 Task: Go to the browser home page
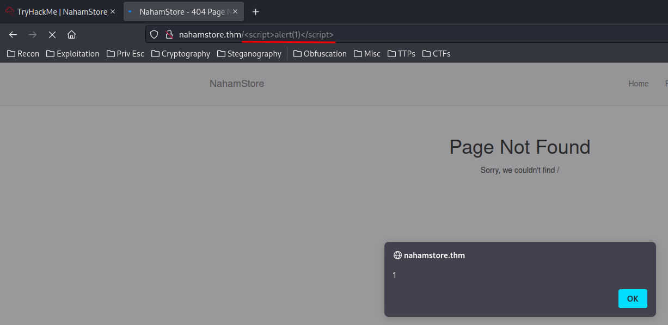71,34
